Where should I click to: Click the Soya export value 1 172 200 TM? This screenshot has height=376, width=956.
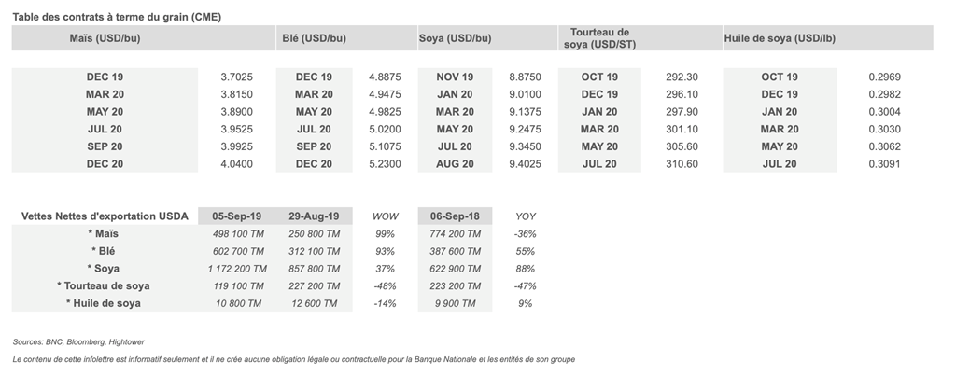[x=236, y=269]
